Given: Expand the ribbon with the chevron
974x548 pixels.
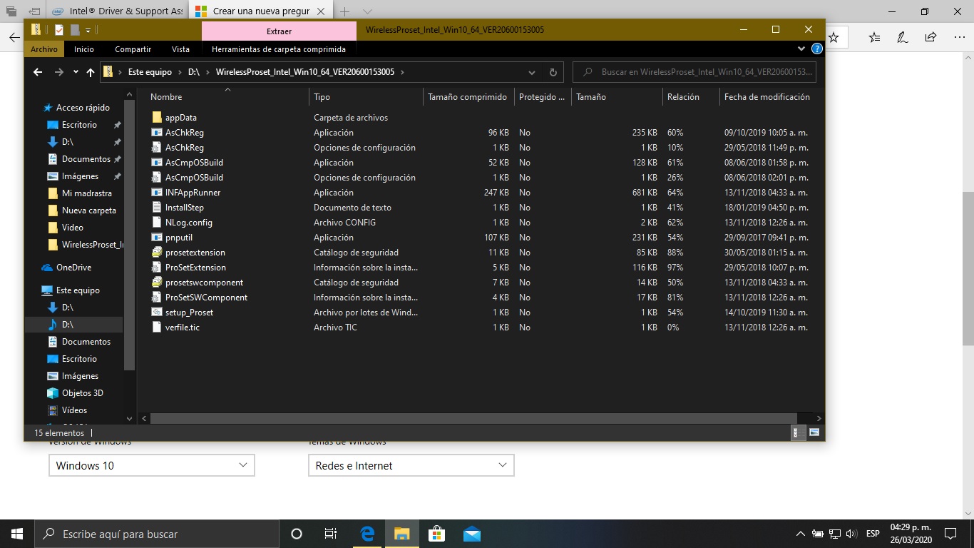Looking at the screenshot, I should [801, 49].
